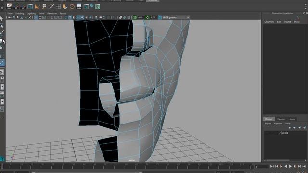Open the Help menu in Layer Editor

point(288,124)
